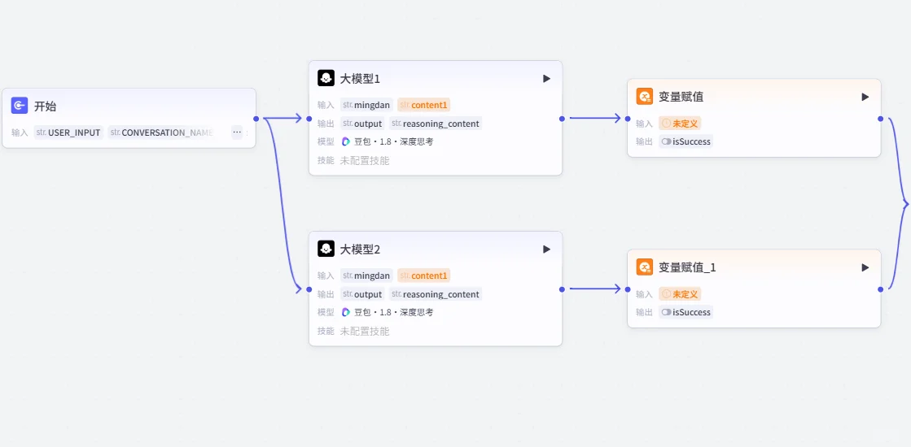
Task: Click the 开始 node's purple start icon
Action: [x=20, y=106]
